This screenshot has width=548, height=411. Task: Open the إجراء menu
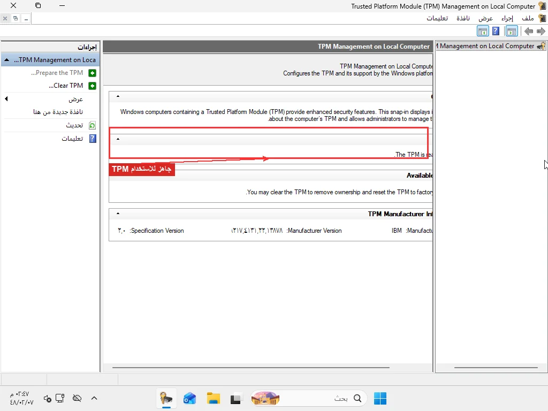(x=507, y=18)
